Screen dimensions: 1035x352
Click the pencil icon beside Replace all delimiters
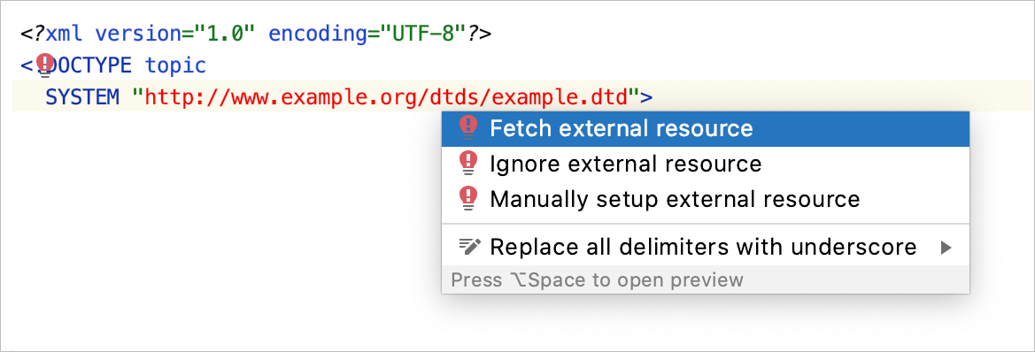(x=470, y=247)
